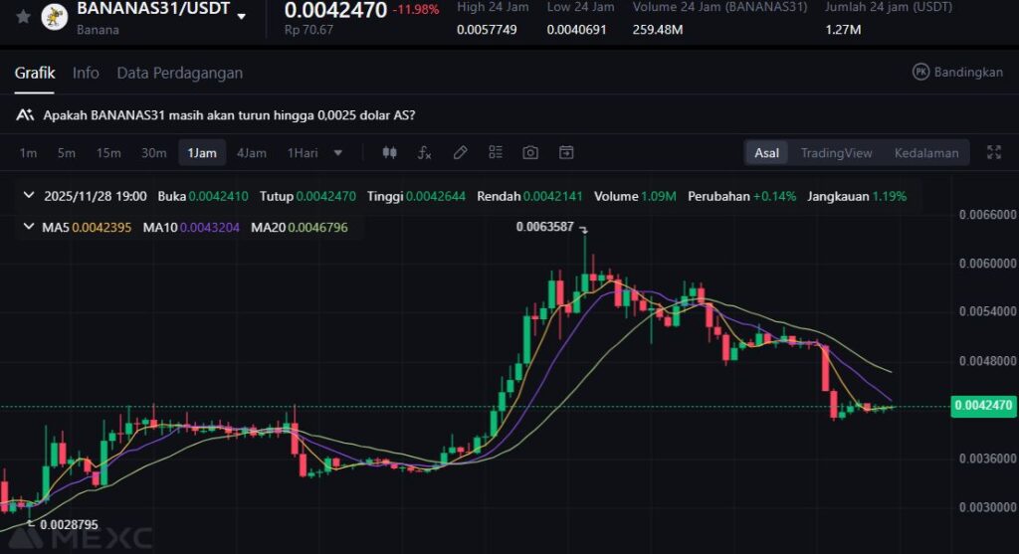Collapse the MA indicators row chevron
Viewport: 1019px width, 554px height.
tap(29, 228)
